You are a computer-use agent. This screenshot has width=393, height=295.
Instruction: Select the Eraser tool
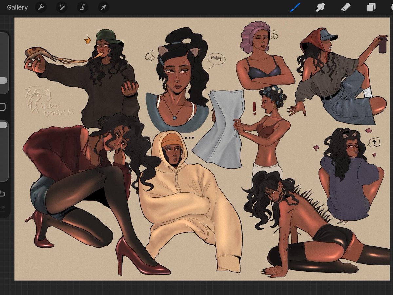pyautogui.click(x=346, y=7)
